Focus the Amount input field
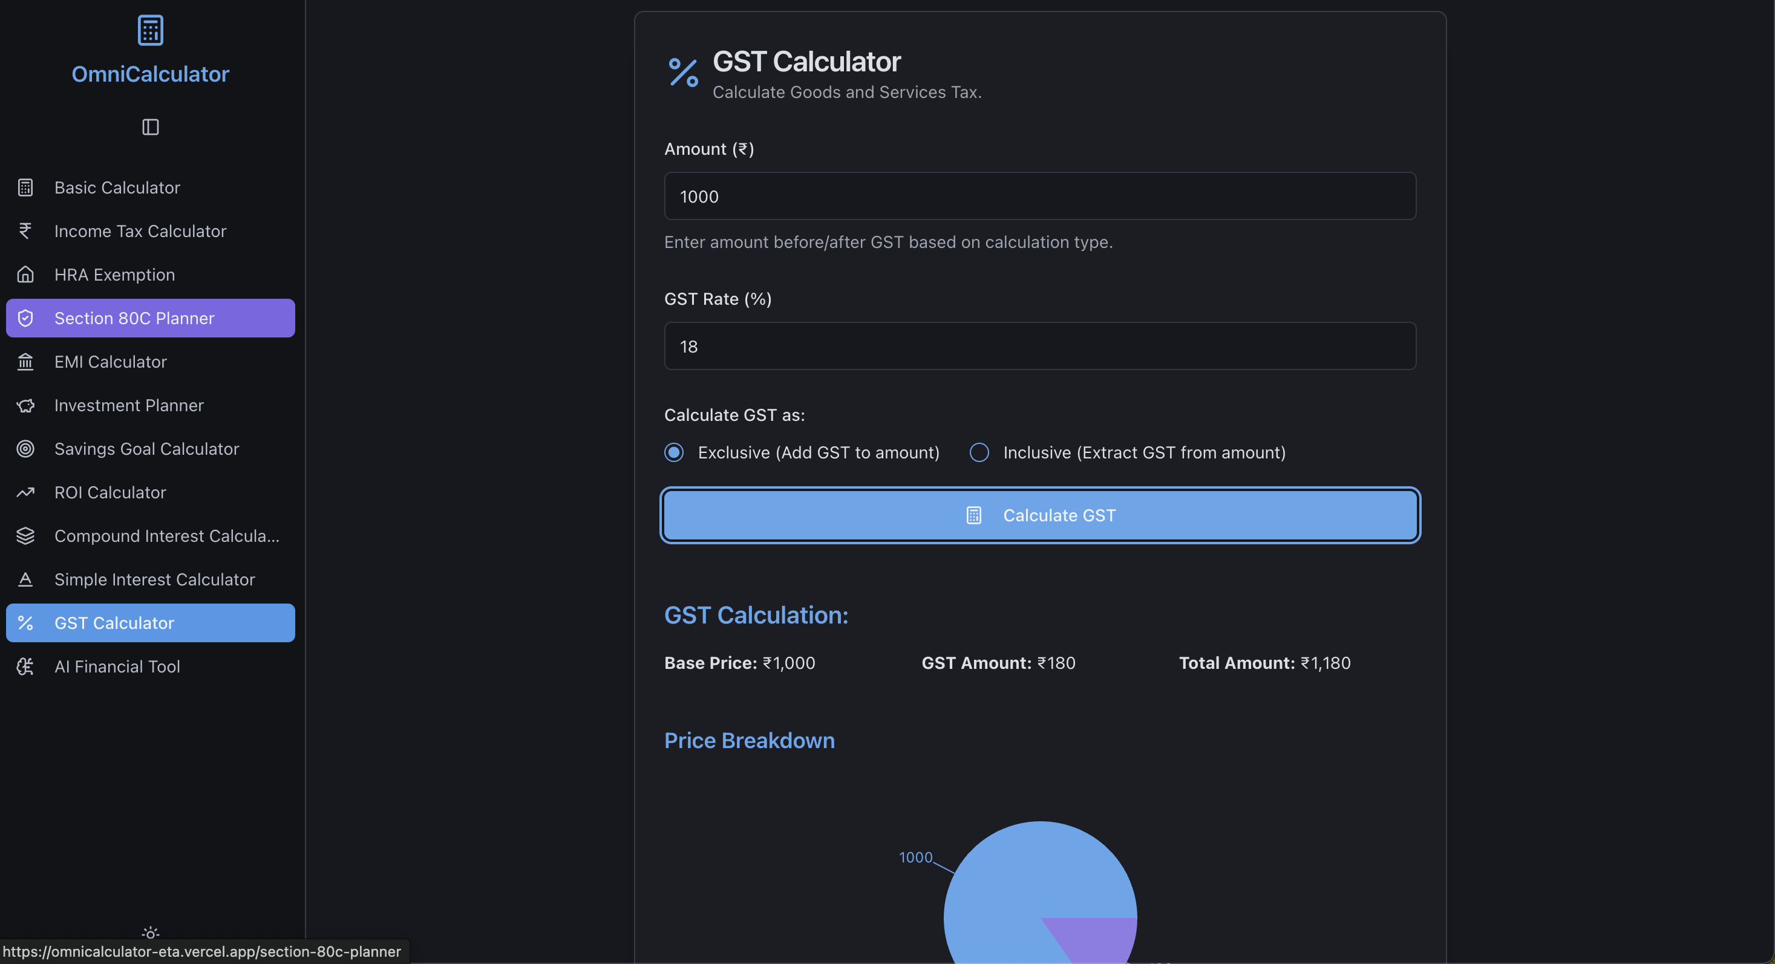Viewport: 1775px width, 964px height. (x=1040, y=196)
